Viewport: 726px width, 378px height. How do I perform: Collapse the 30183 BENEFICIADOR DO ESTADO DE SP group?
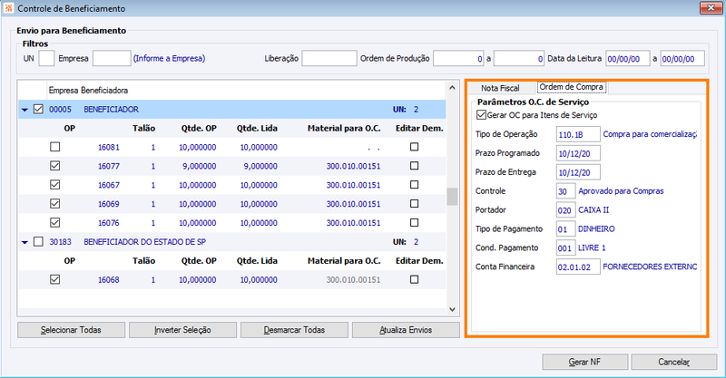click(25, 242)
